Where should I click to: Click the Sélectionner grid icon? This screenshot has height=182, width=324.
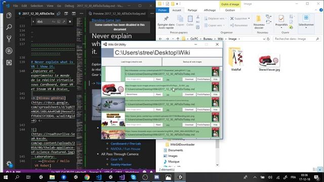click(306, 18)
